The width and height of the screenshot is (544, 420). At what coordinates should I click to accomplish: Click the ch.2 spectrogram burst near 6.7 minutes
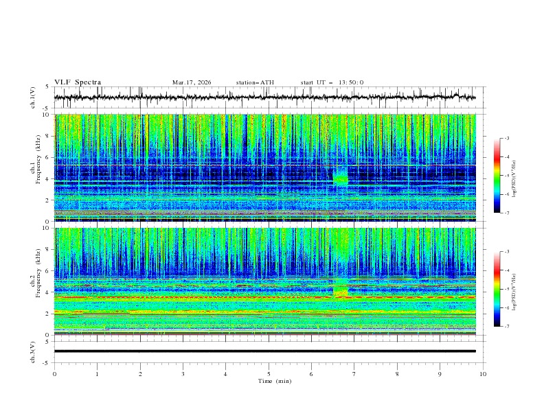click(x=341, y=286)
